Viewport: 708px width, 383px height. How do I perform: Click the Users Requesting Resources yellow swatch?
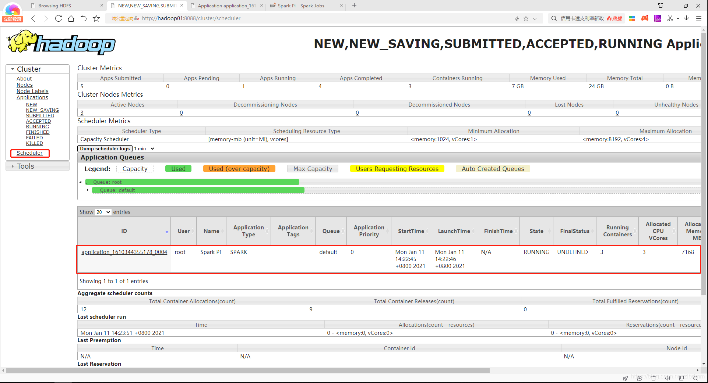[x=397, y=169]
